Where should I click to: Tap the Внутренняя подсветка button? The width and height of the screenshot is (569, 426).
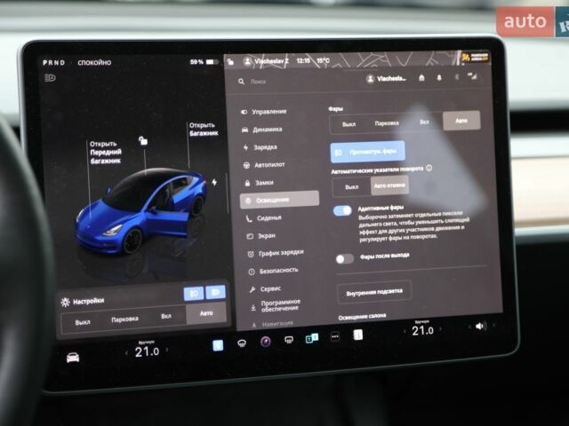374,292
